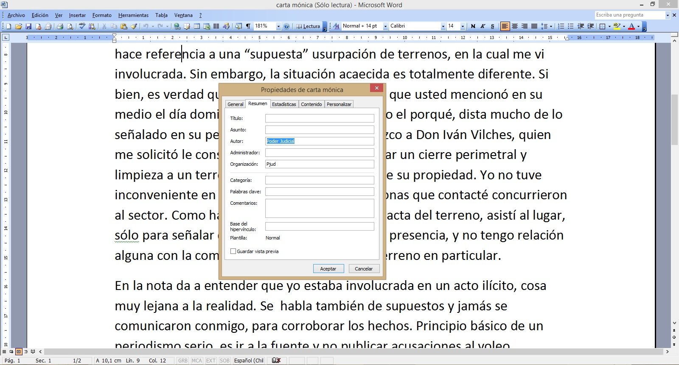Apply a bulleted list
The image size is (679, 365).
571,26
